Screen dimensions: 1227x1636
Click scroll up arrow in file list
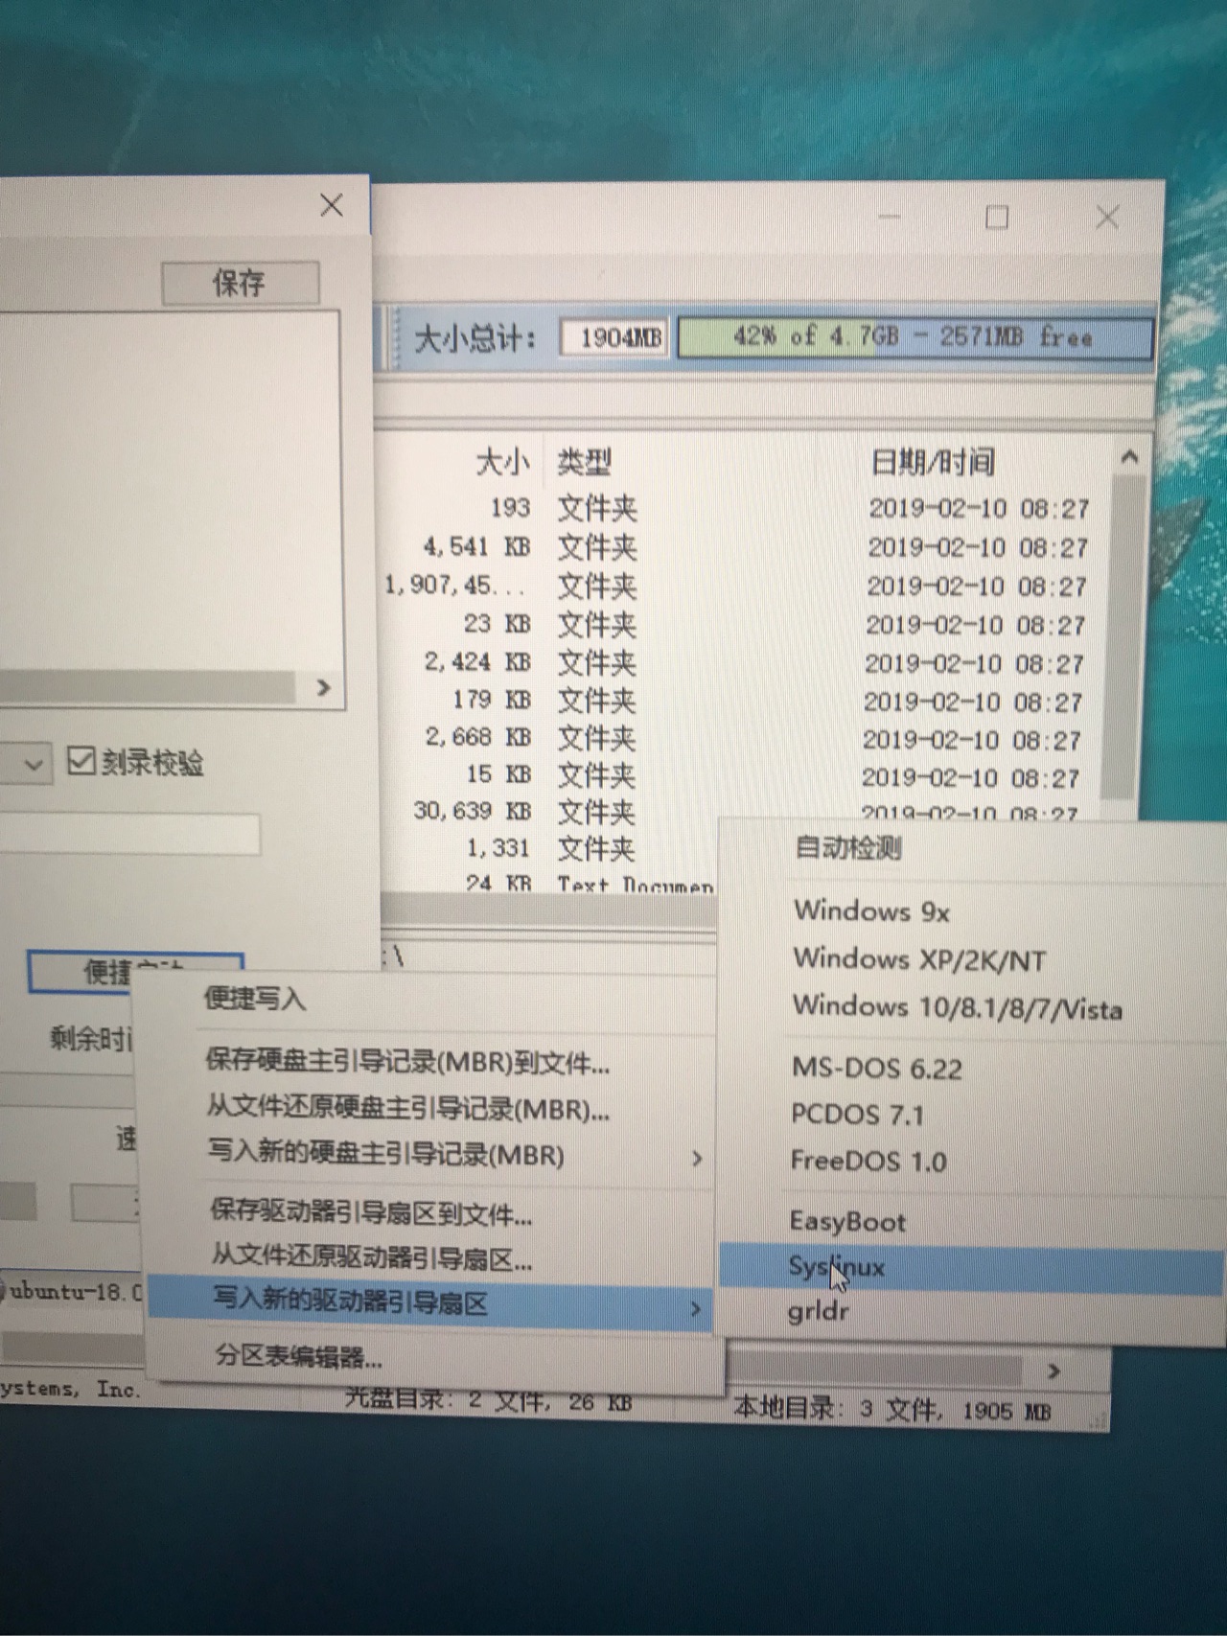point(1128,457)
